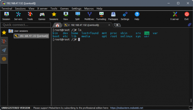Screen dimensions: 193x110
Task: Launch the MultiExec tool
Action: (x=89, y=16)
